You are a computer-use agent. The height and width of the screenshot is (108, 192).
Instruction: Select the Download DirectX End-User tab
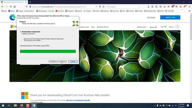pos(14,2)
